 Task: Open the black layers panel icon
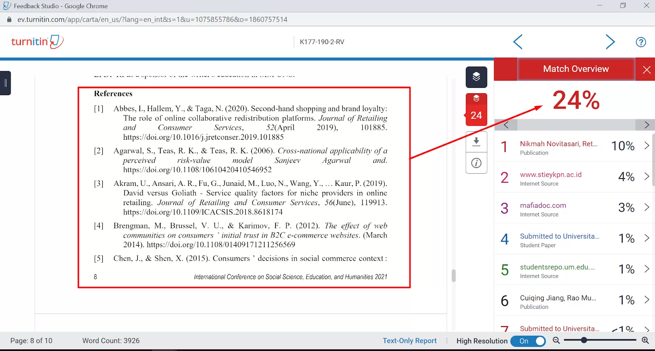tap(476, 77)
